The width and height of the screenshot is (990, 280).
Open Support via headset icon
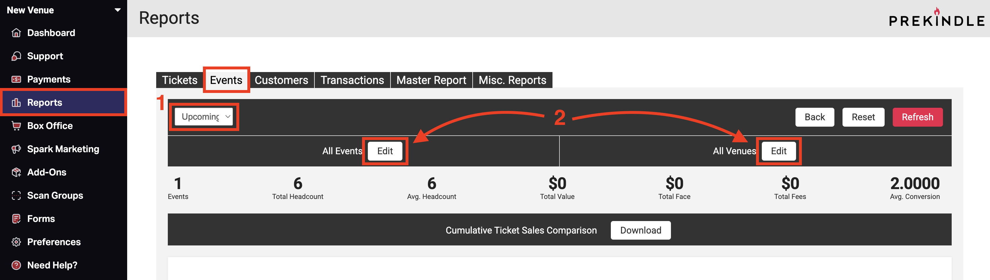tap(16, 56)
